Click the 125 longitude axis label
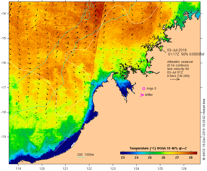The width and height of the screenshot is (207, 171). tap(160, 168)
